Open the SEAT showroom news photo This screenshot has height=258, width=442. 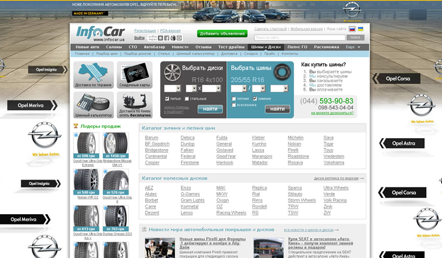click(268, 248)
